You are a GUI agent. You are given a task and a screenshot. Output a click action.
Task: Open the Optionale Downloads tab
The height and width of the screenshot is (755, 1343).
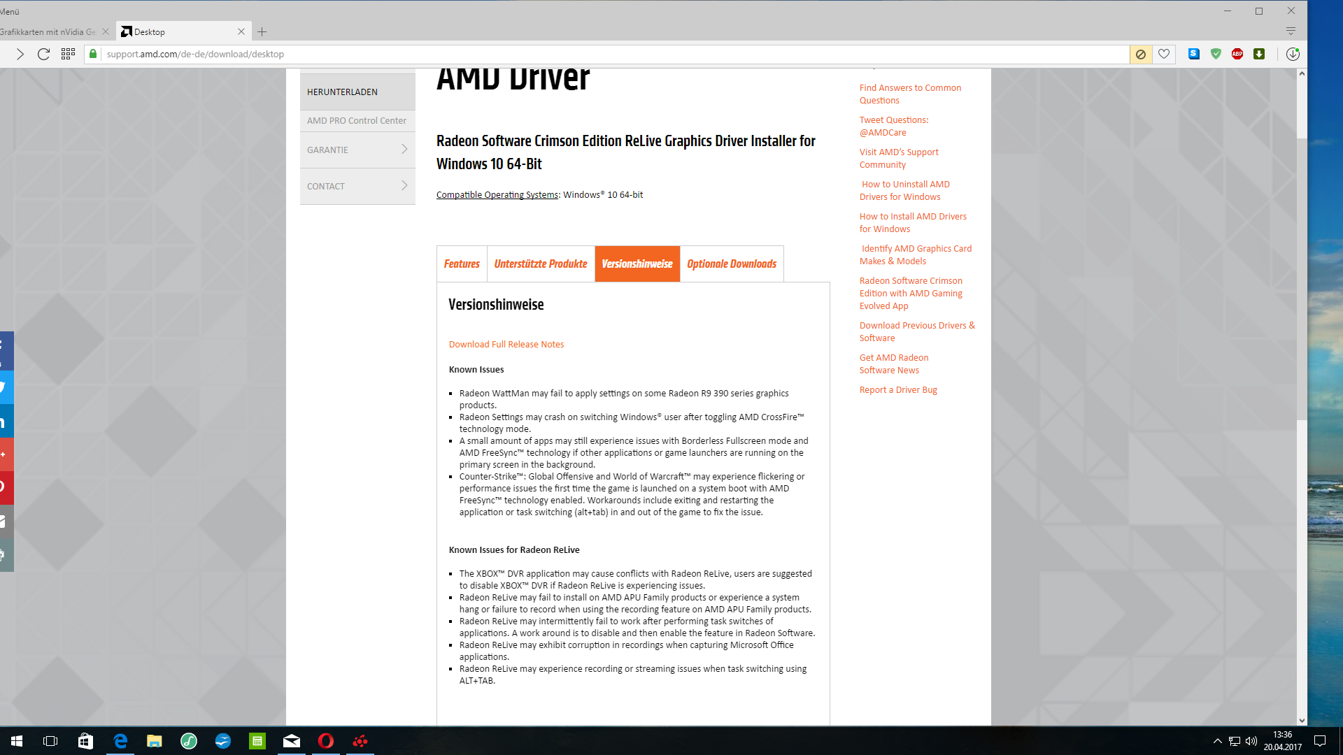coord(731,264)
